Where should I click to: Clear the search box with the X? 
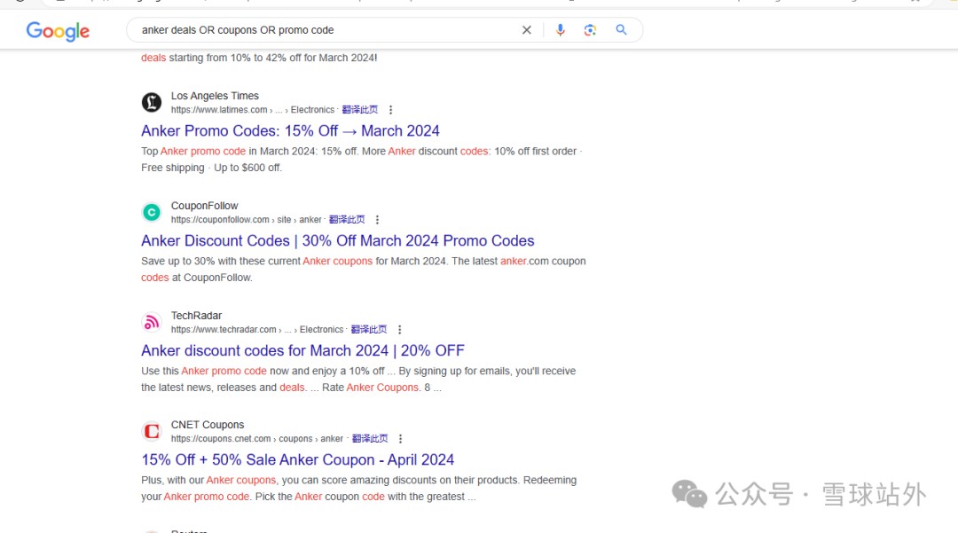coord(527,29)
